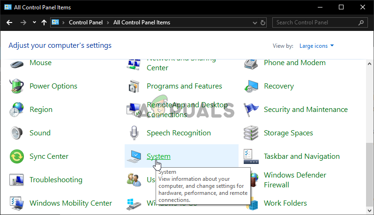The image size is (374, 215).
Task: Click the Storage Spaces icon
Action: click(251, 133)
